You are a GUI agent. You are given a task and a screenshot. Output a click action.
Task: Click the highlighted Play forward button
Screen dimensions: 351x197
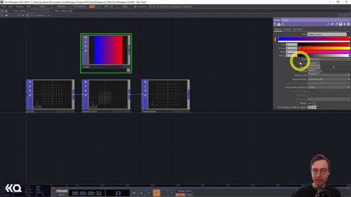click(x=156, y=193)
